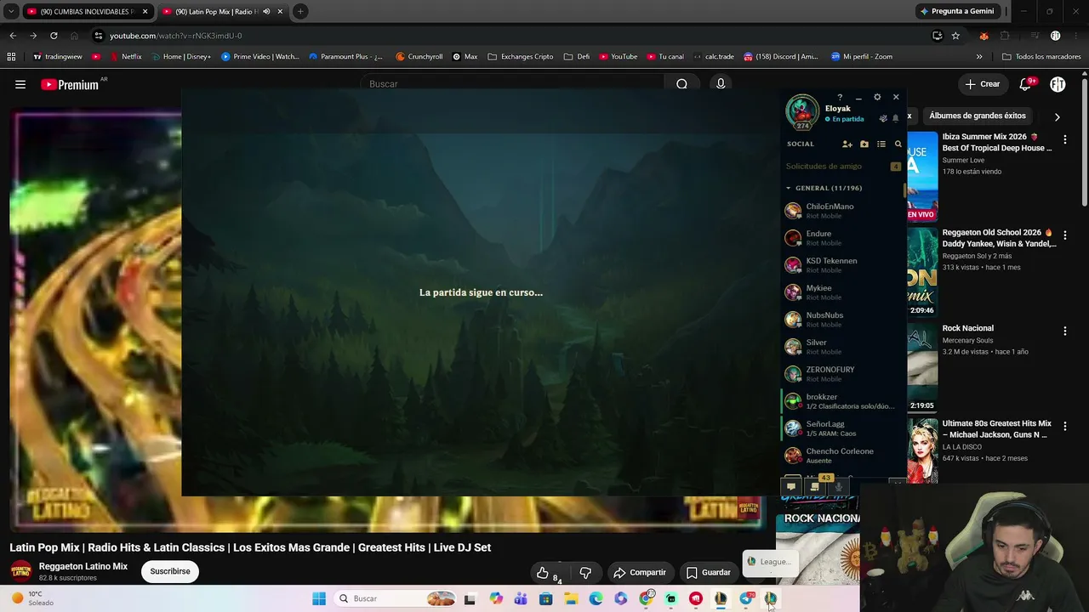The image size is (1089, 612).
Task: Open the MetaMask fox extension
Action: point(984,36)
